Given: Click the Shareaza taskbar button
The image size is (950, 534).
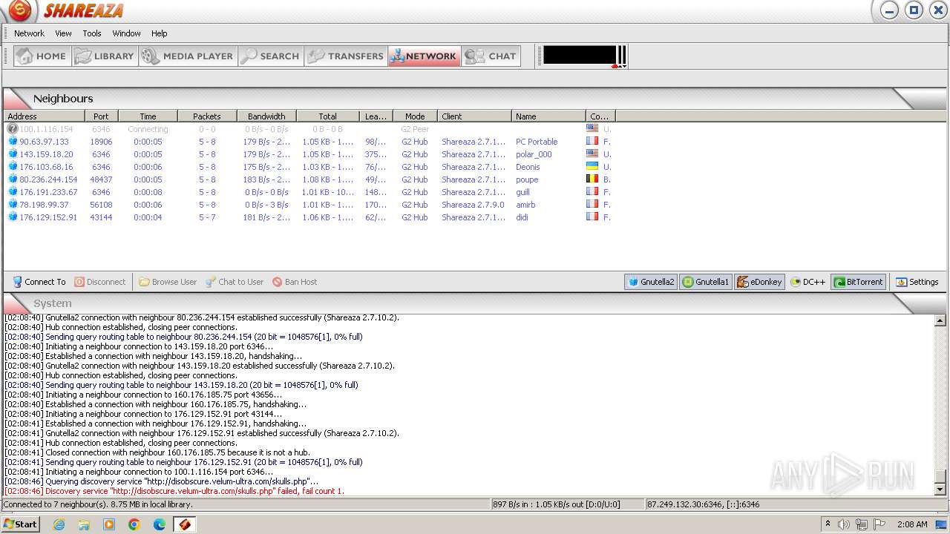Looking at the screenshot, I should 185,524.
